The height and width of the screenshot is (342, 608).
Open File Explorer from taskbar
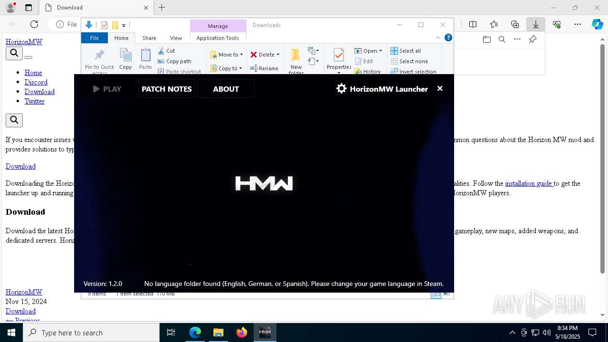pyautogui.click(x=218, y=332)
